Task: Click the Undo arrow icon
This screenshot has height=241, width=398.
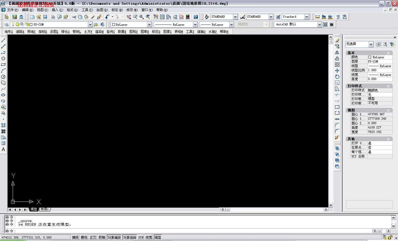Action: coord(107,17)
